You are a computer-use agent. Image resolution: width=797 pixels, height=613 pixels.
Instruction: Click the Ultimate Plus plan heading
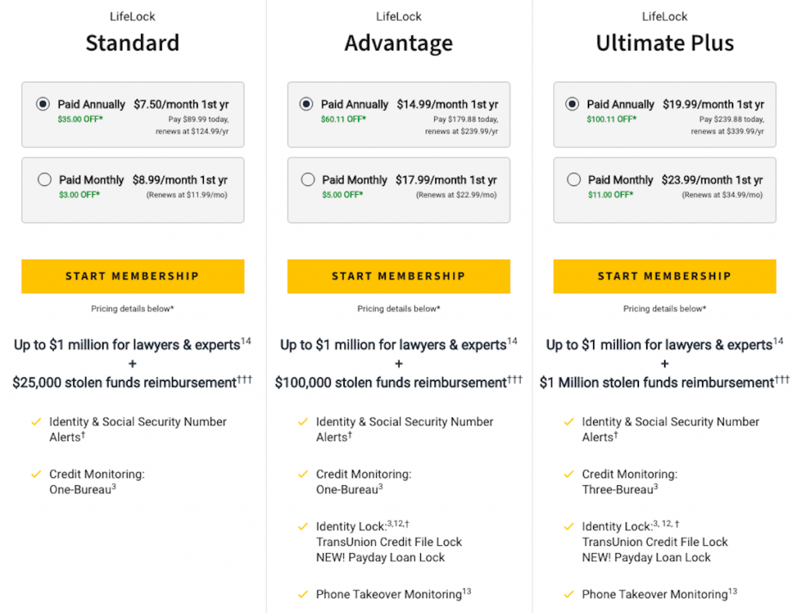tap(665, 43)
